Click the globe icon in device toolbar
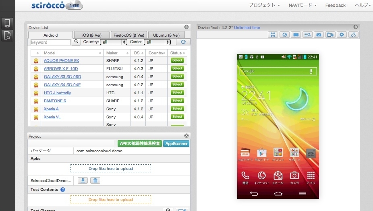373x211 pixels. (284, 35)
